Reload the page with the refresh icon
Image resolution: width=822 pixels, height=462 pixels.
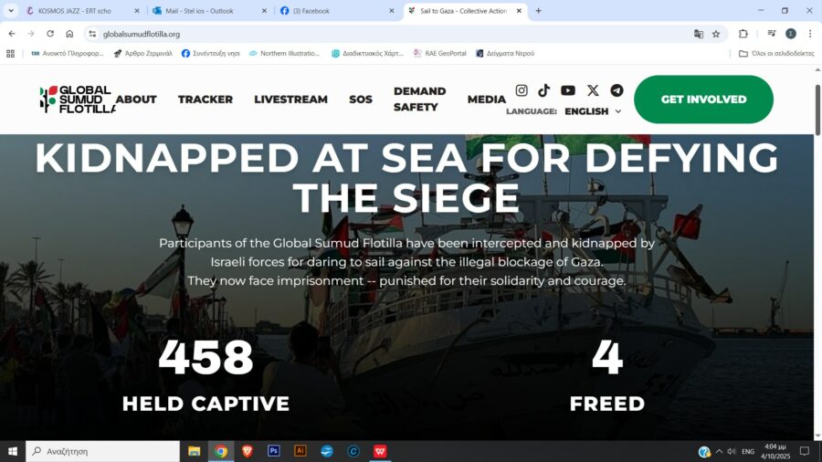(x=50, y=34)
